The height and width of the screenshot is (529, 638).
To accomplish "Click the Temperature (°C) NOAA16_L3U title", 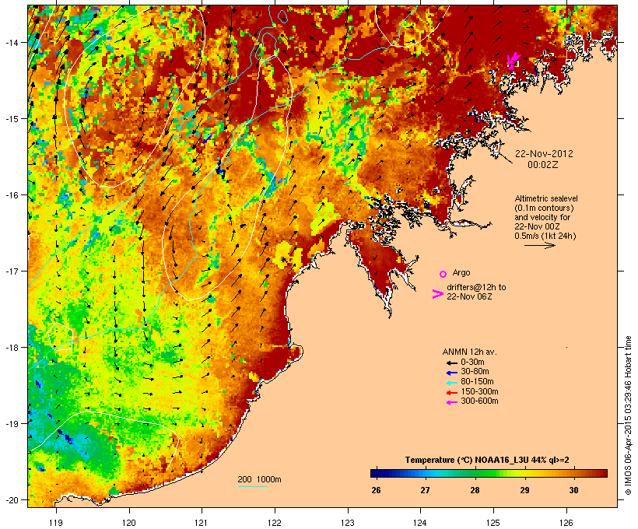I will 487,461.
